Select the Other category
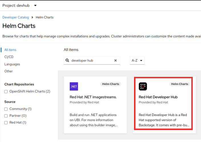The image size is (201, 142). (x=9, y=71)
